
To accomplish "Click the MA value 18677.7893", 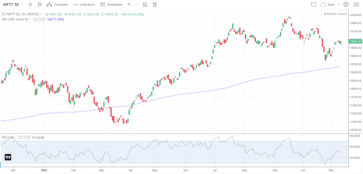I will 56,19.
